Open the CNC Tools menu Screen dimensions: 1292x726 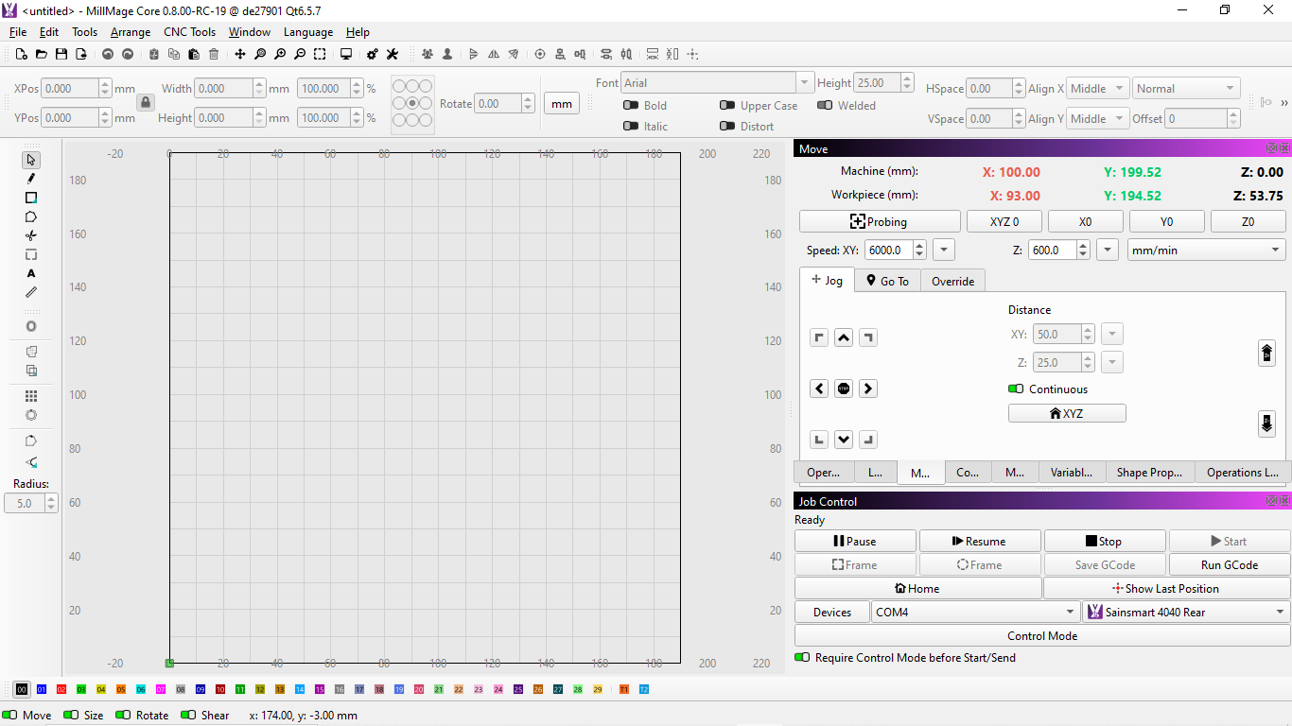[189, 32]
